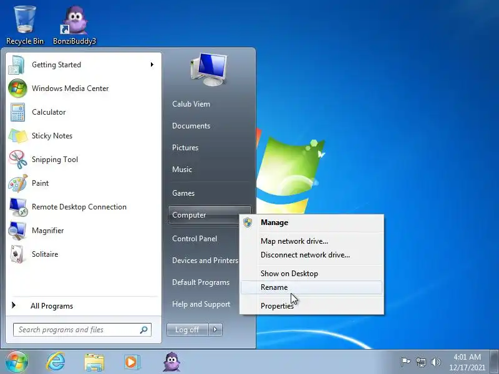This screenshot has height=374, width=499.
Task: Click the computer user picture in Start menu
Action: click(209, 70)
